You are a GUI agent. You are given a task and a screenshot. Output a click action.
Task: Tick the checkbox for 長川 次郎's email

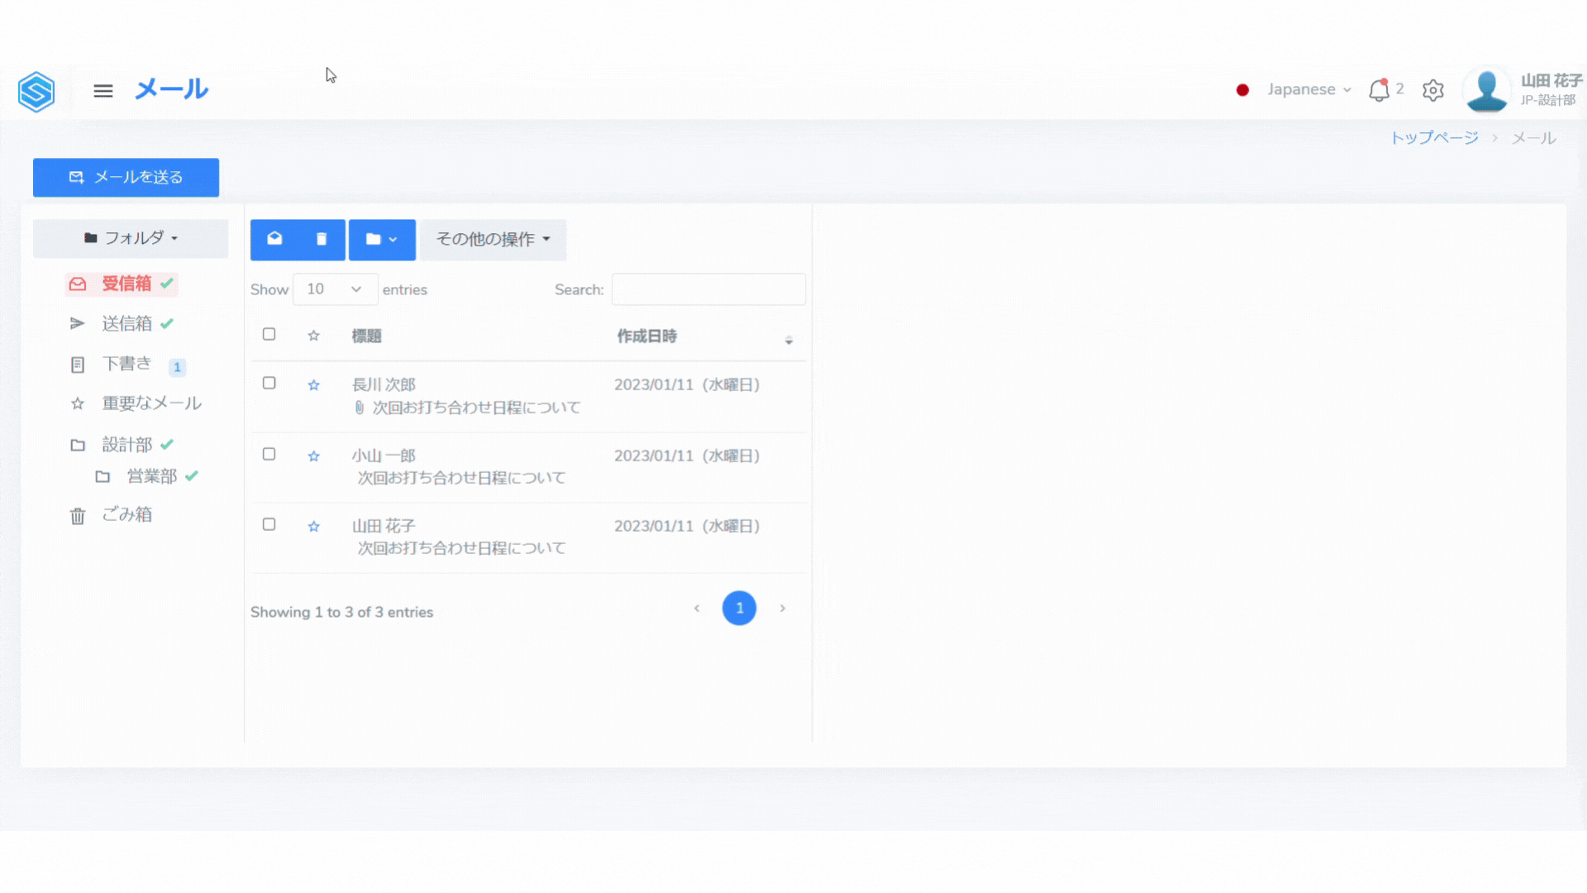tap(269, 383)
